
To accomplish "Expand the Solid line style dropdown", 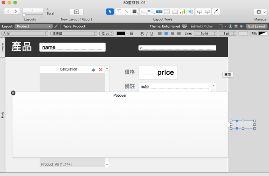I will pos(206,34).
